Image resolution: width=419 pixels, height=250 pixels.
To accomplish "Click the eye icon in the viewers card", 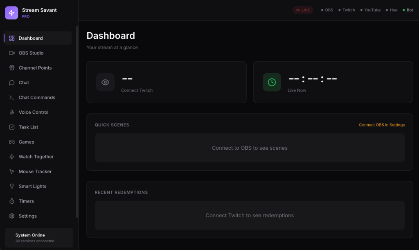I will 105,82.
